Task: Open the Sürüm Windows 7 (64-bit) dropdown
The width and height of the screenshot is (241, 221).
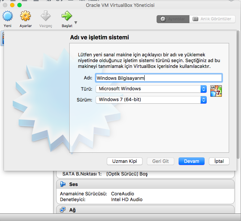Action: 151,100
